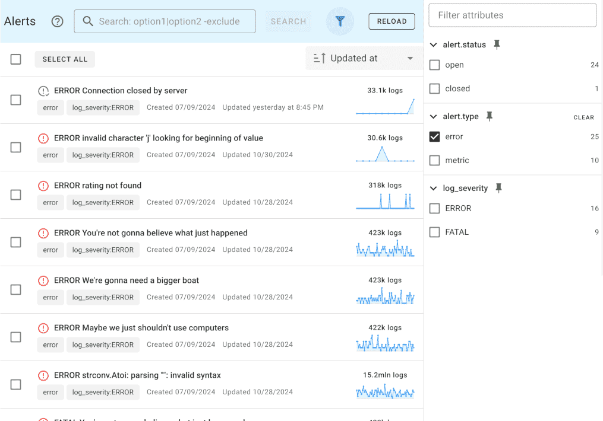603x421 pixels.
Task: Open the 'Updated at' sort dropdown
Action: pyautogui.click(x=410, y=58)
